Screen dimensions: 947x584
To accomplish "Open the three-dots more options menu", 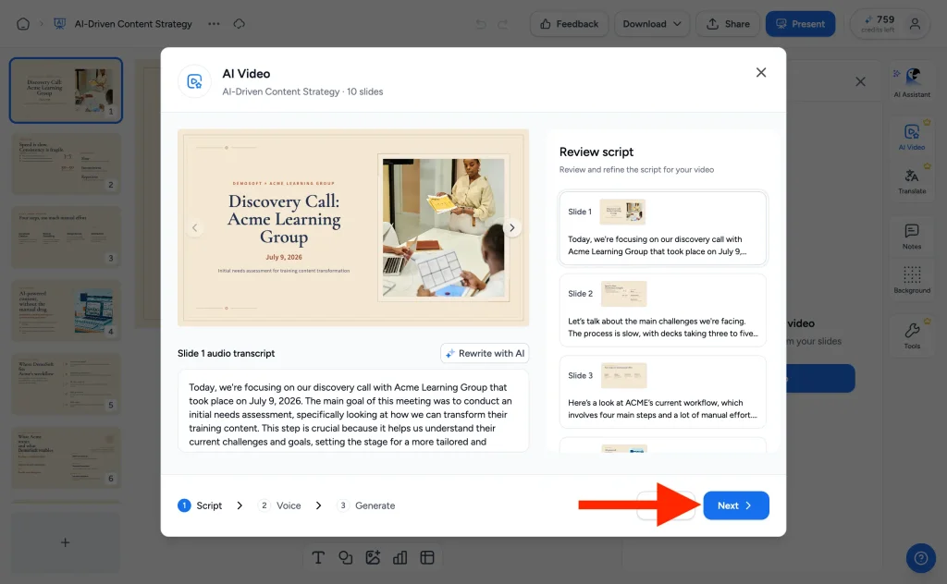I will tap(214, 24).
